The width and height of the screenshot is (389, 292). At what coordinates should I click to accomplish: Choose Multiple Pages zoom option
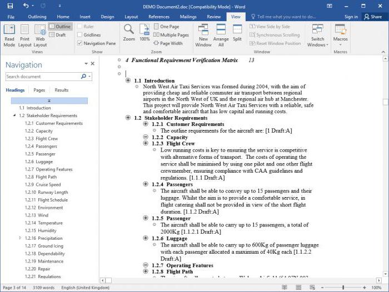171,35
